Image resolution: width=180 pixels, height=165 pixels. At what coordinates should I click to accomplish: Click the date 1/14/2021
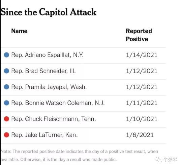pyautogui.click(x=142, y=55)
